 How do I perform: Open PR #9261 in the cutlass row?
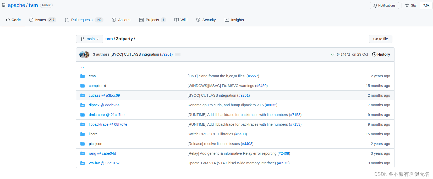pos(244,95)
